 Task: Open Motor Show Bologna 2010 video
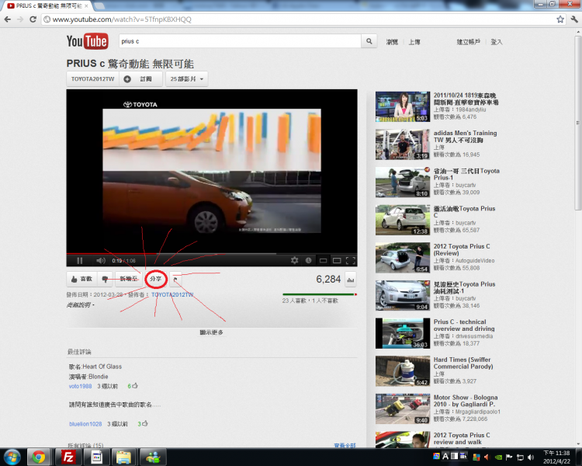click(x=466, y=401)
